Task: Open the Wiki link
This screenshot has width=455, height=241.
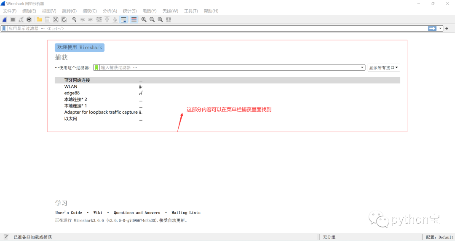Action: pos(98,212)
